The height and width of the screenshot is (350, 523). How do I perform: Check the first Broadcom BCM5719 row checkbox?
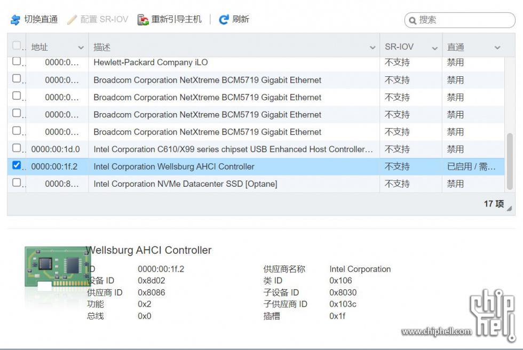coord(17,78)
